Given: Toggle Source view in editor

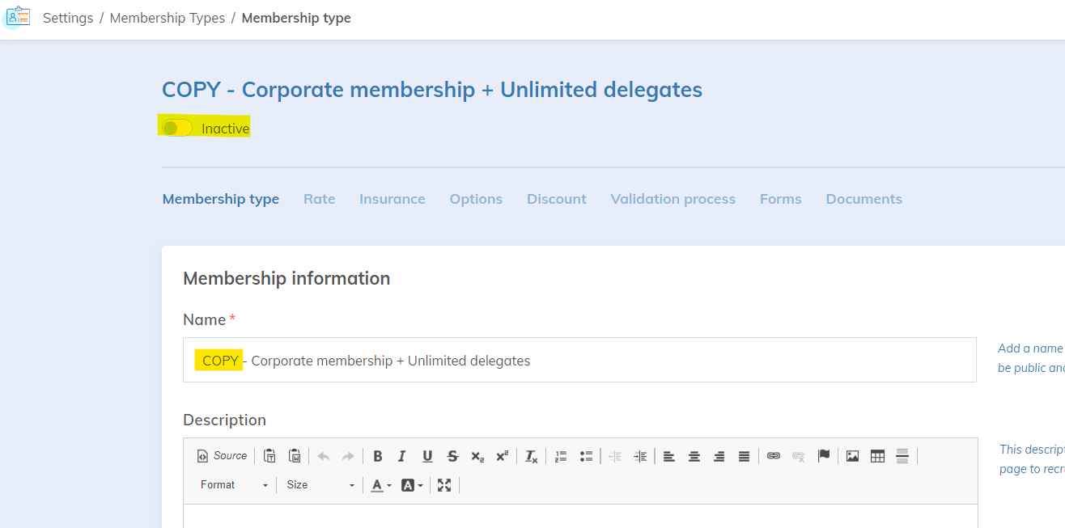Looking at the screenshot, I should 223,456.
